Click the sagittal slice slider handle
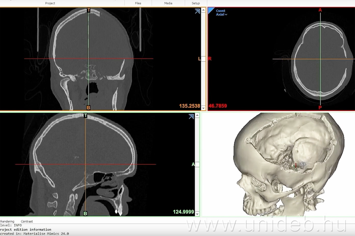The image size is (355, 236). (x=198, y=165)
